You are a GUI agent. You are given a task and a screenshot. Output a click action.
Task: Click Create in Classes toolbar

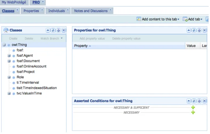[x=13, y=39]
